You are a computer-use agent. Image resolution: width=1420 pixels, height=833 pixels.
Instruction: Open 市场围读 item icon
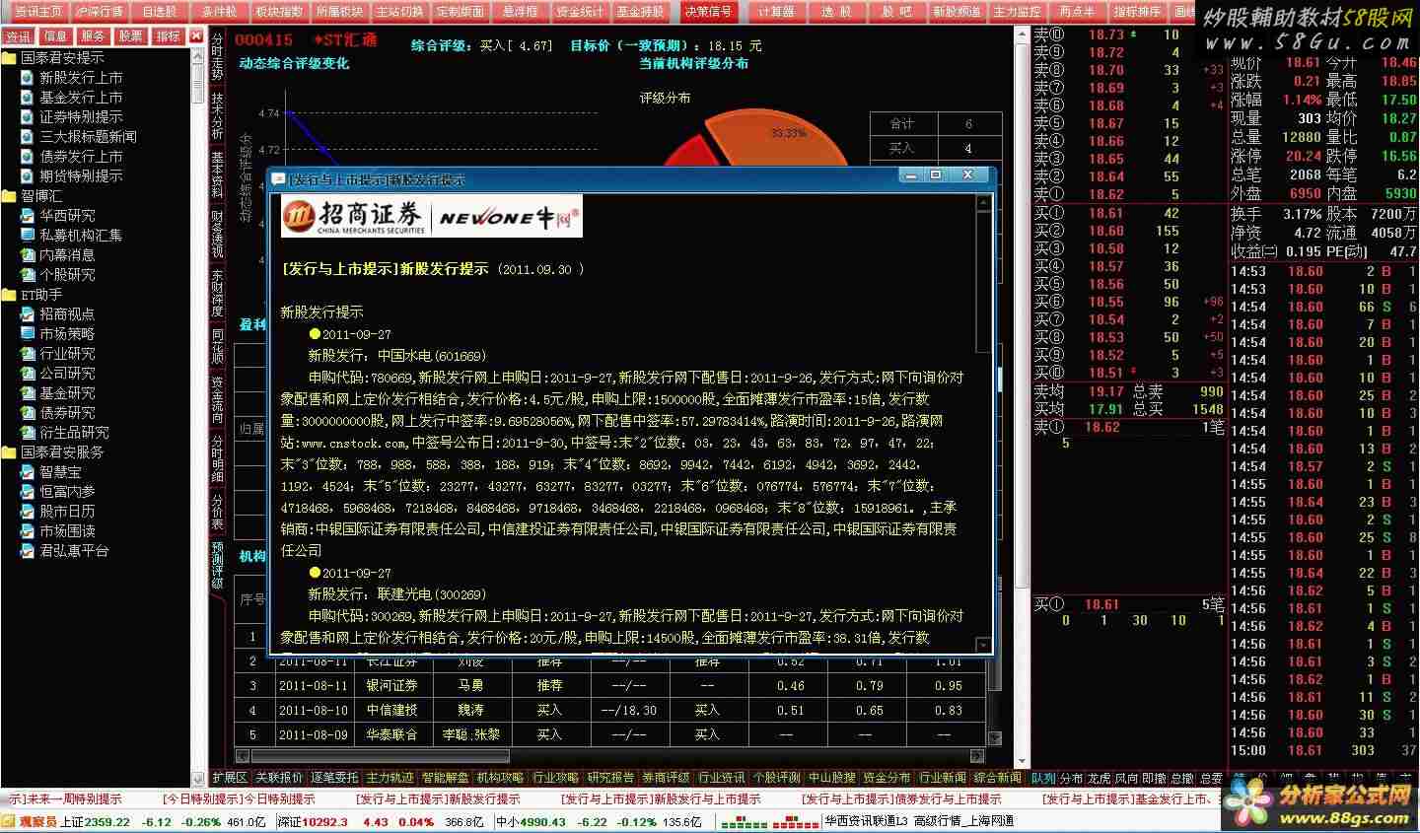pos(28,531)
